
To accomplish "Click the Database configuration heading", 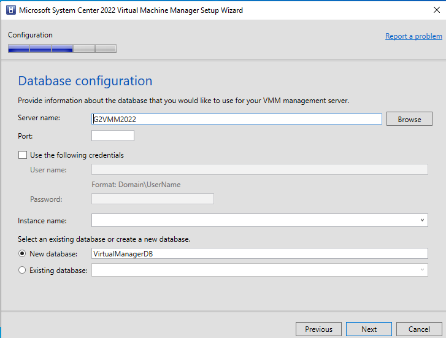I will [x=85, y=81].
